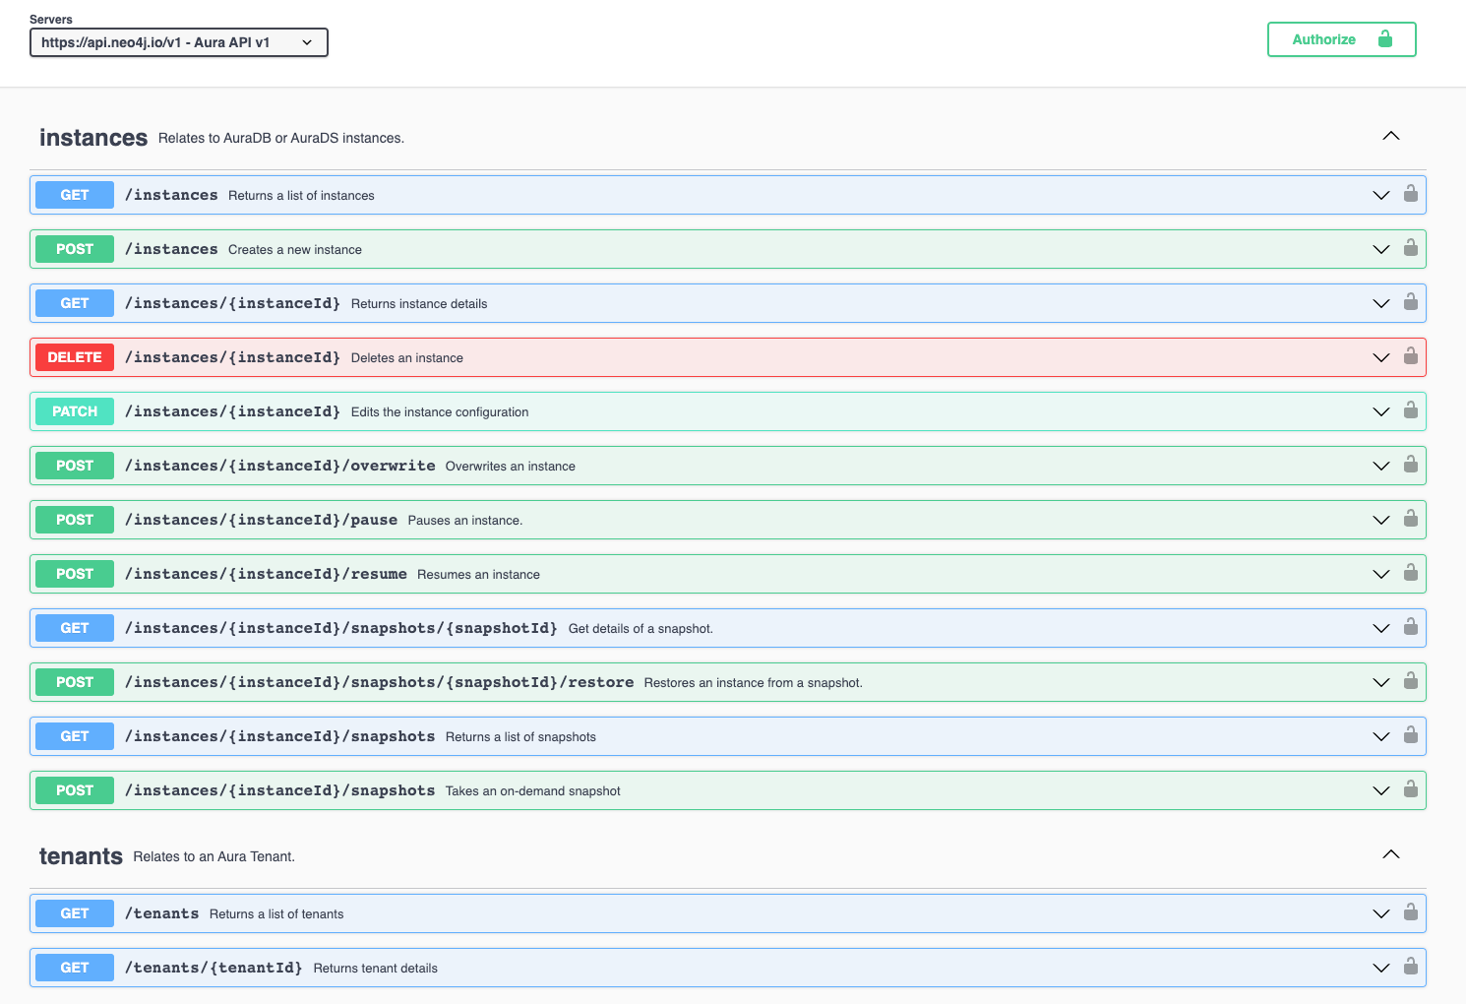The image size is (1466, 1004).
Task: Click GET badge for /instances list
Action: point(75,195)
